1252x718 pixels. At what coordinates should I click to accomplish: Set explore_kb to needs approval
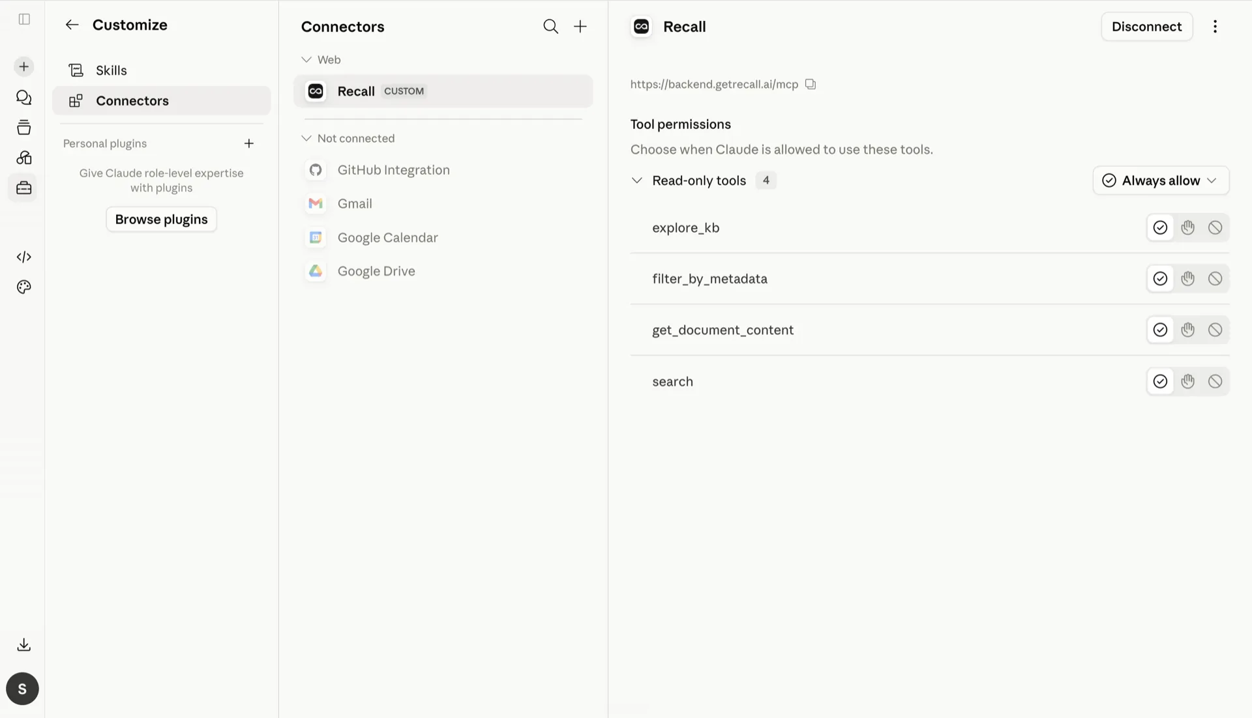(x=1187, y=227)
